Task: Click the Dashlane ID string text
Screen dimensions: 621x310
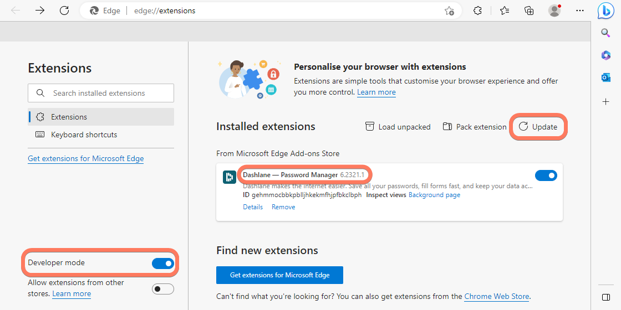Action: tap(307, 195)
